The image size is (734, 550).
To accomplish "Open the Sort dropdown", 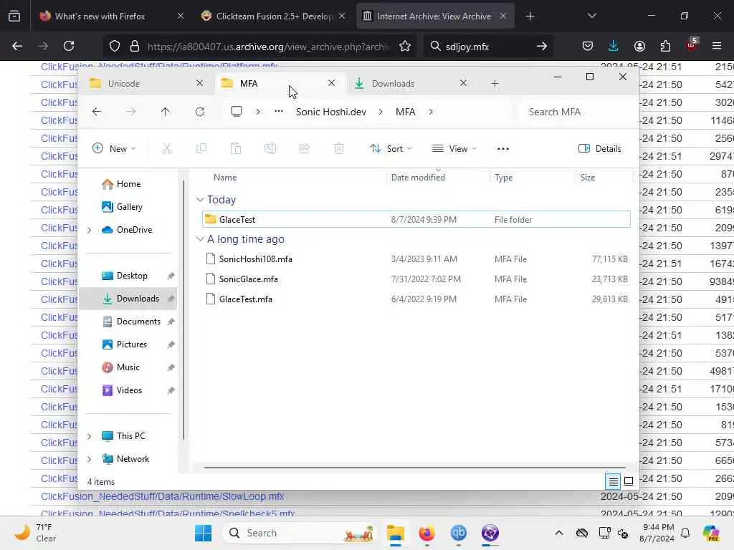I will (391, 149).
